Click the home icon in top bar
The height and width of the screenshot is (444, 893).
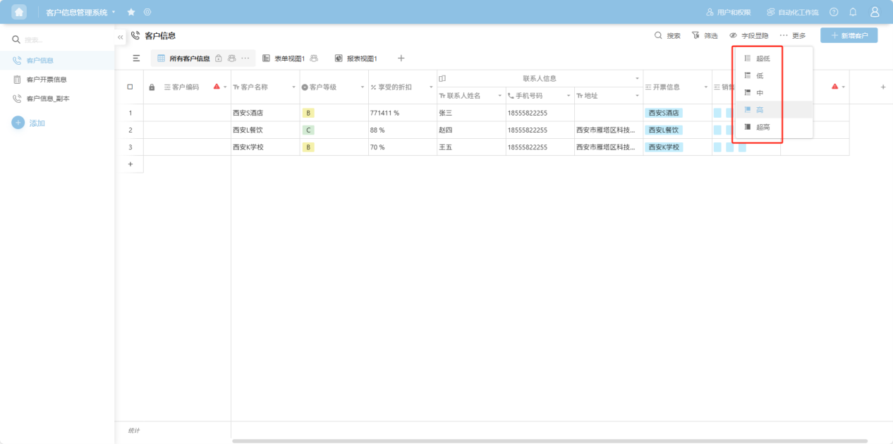point(19,12)
